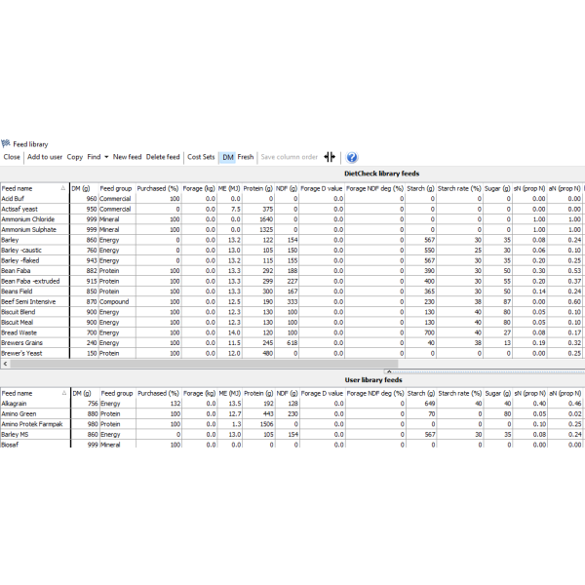Screen dimensions: 585x585
Task: Click Protein (g) header in DietCheck library
Action: click(258, 188)
